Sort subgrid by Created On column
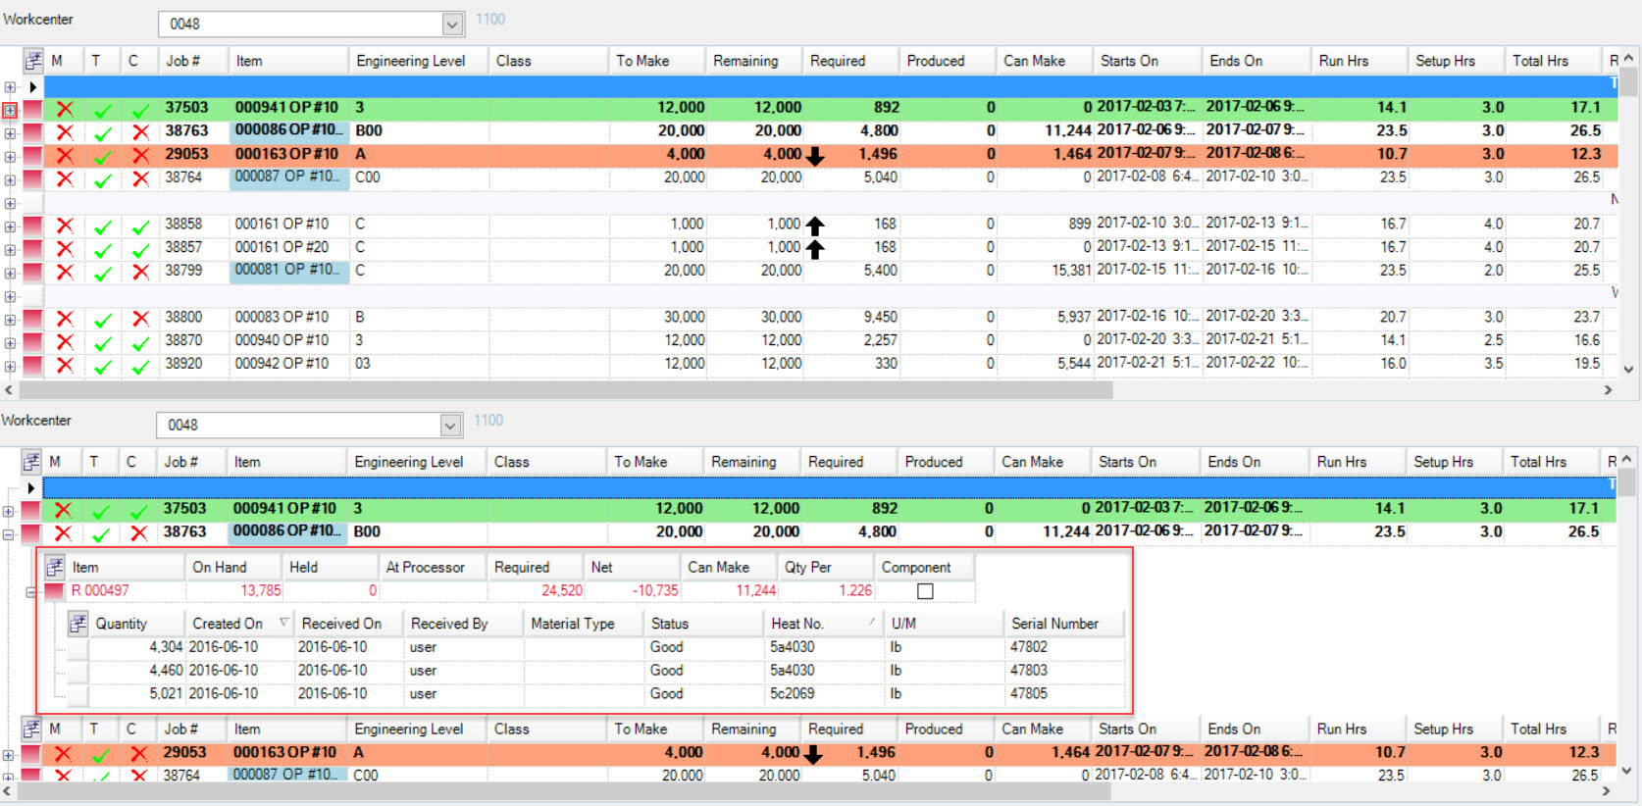This screenshot has width=1642, height=806. pos(240,624)
